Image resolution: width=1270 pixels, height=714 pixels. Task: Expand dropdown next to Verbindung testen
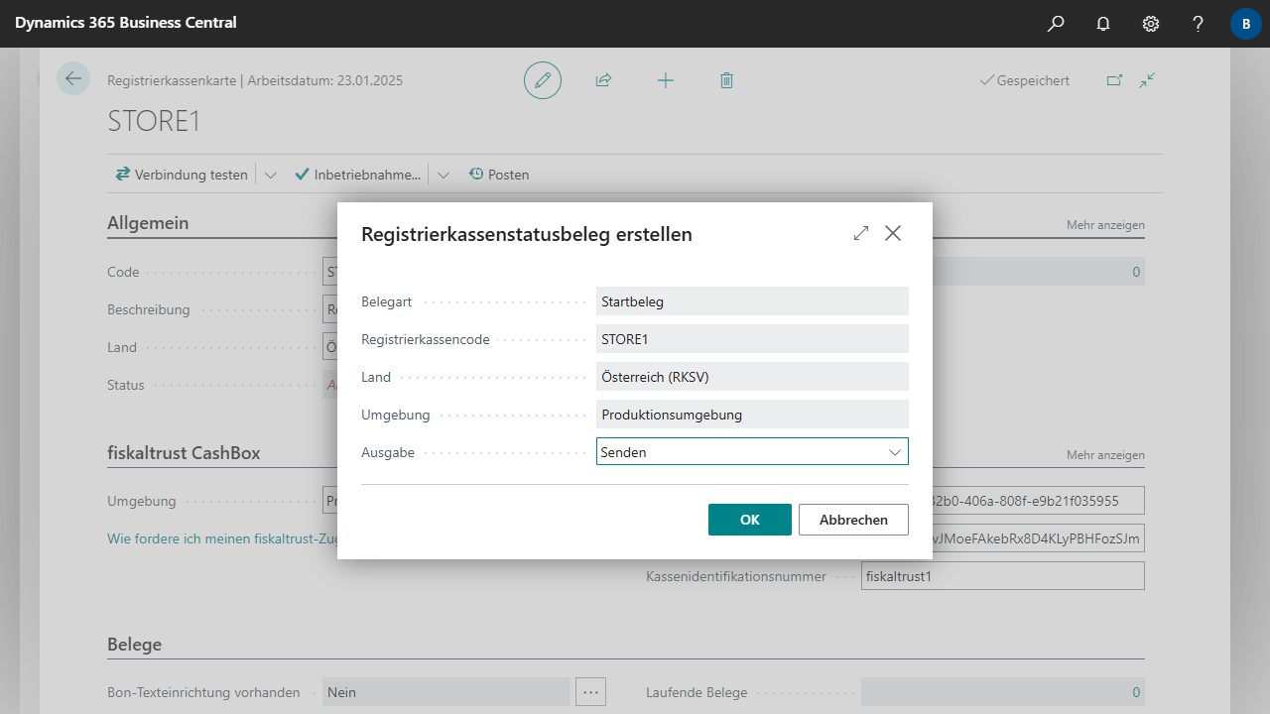tap(270, 175)
